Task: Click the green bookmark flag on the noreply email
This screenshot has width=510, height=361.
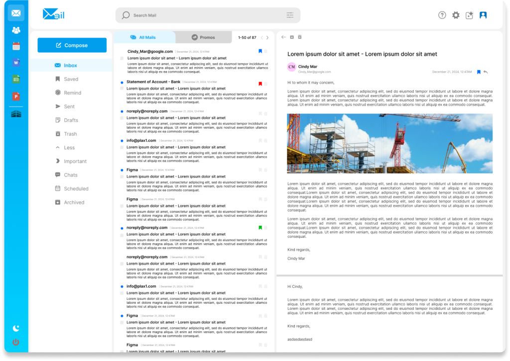Action: click(260, 228)
